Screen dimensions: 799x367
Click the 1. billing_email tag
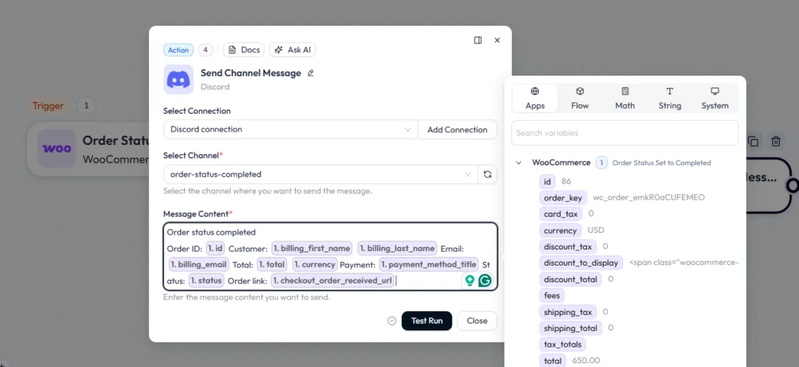click(199, 265)
